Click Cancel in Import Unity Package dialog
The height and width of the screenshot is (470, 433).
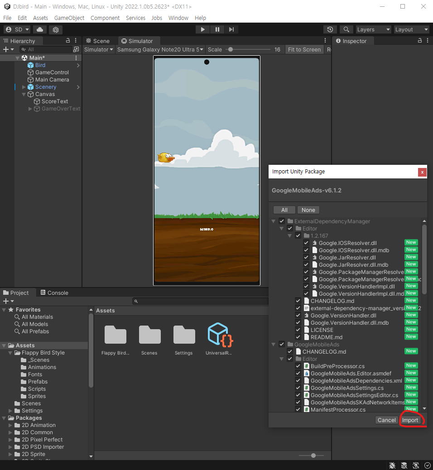click(x=386, y=420)
